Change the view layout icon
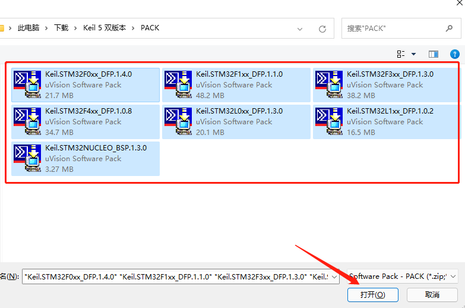This screenshot has height=308, width=465. 401,54
